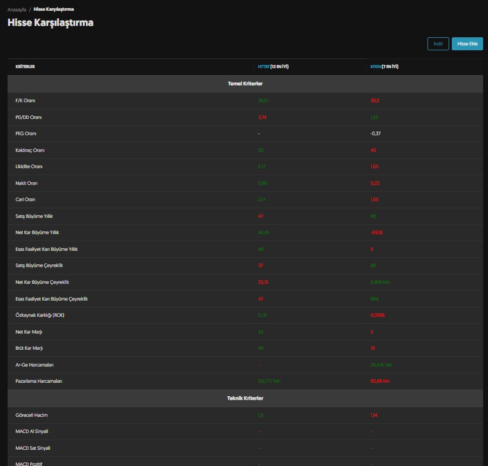Select the MACD Sat Sinyali label
488x466 pixels.
pyautogui.click(x=33, y=448)
